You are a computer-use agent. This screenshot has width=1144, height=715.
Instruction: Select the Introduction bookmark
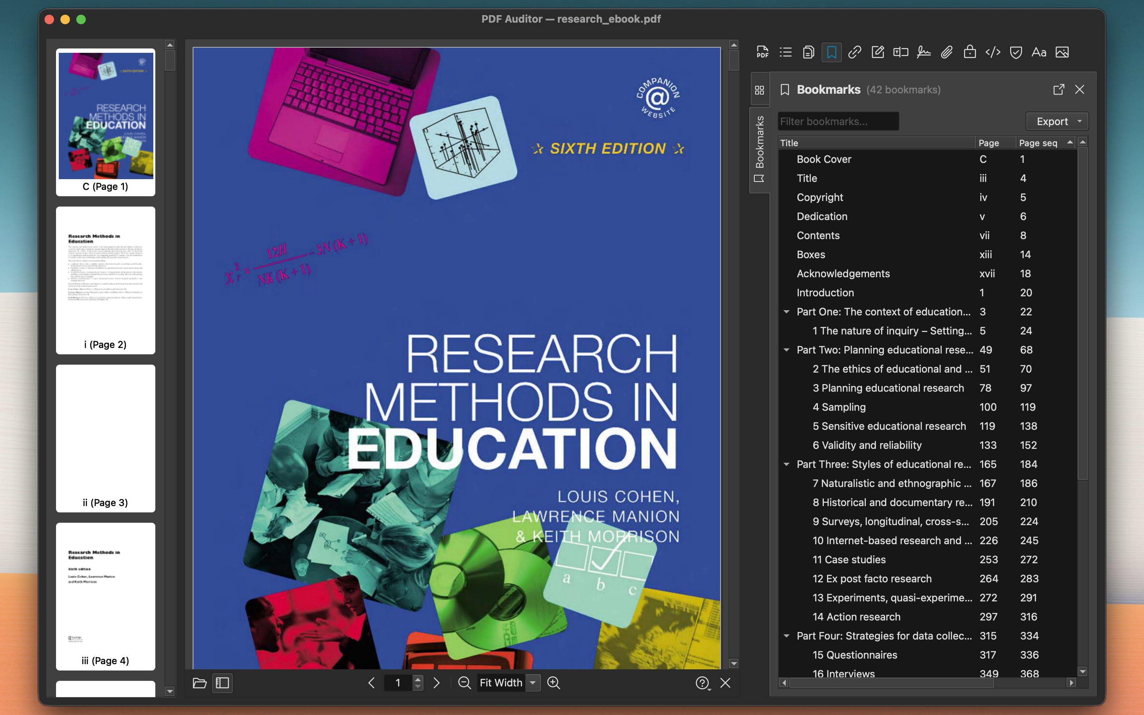(x=825, y=293)
